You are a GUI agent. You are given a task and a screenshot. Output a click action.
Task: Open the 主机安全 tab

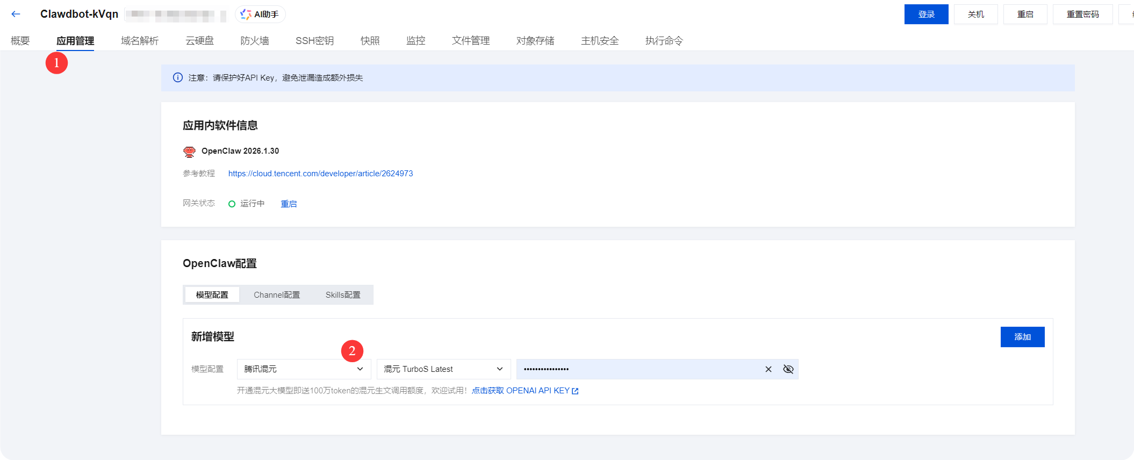(600, 41)
